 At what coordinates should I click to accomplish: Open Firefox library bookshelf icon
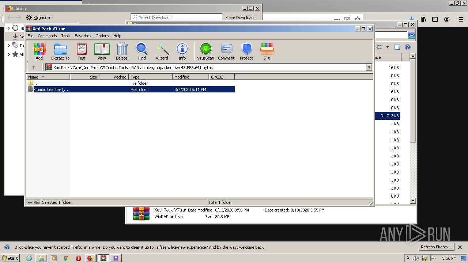click(x=423, y=19)
